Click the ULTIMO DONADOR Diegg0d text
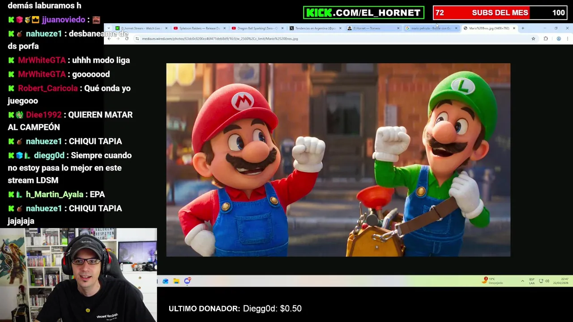The image size is (573, 322). pos(235,309)
